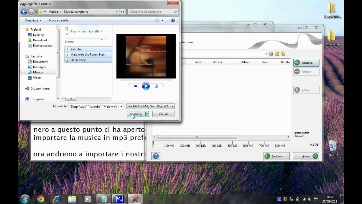
Task: Click the Avanti button in Nero
Action: coord(306,156)
